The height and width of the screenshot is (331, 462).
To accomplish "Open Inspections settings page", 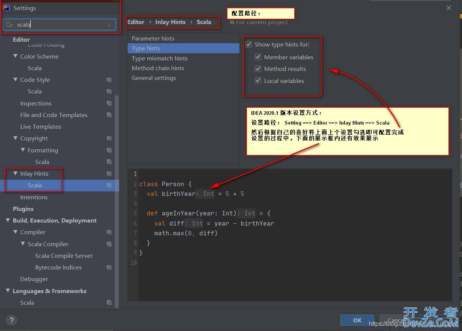I will coord(36,103).
